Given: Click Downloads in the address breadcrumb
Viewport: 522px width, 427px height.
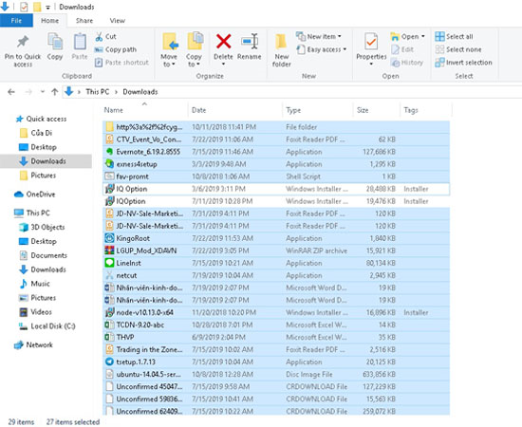Looking at the screenshot, I should click(140, 92).
